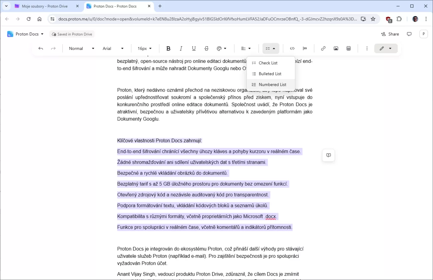Add comment to selected text

click(x=328, y=155)
